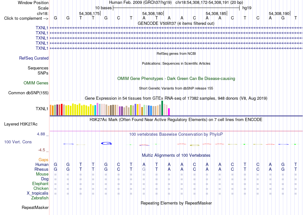Select the Elephant alignment row label

pyautogui.click(x=41, y=183)
